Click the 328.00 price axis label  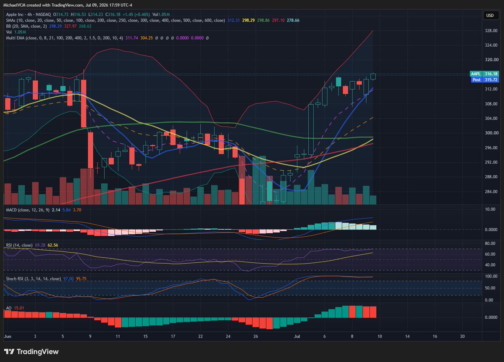[x=491, y=31]
